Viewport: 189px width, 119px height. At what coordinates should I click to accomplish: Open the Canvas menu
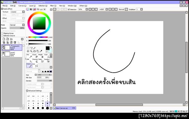[22, 6]
